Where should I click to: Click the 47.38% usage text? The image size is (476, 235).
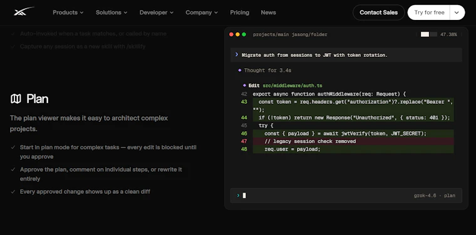pyautogui.click(x=448, y=34)
